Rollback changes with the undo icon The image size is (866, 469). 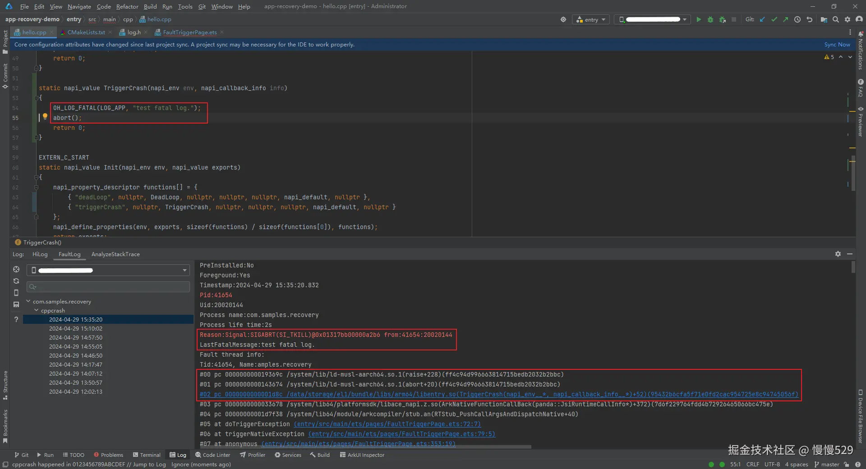coord(810,19)
